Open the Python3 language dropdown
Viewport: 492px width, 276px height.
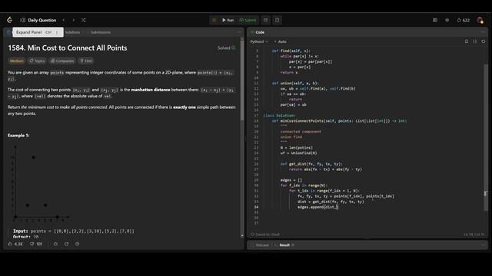click(259, 41)
